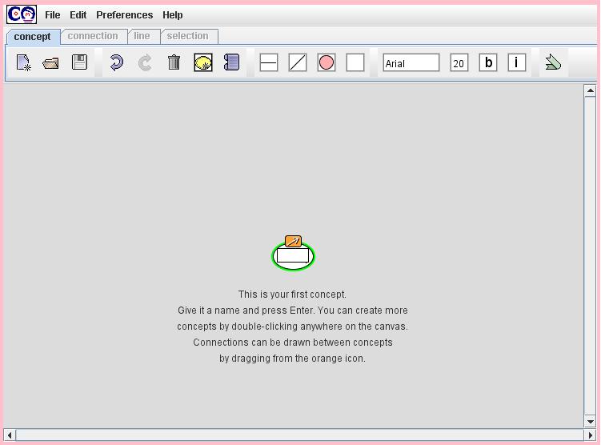Open the font size 20 field

(x=459, y=63)
